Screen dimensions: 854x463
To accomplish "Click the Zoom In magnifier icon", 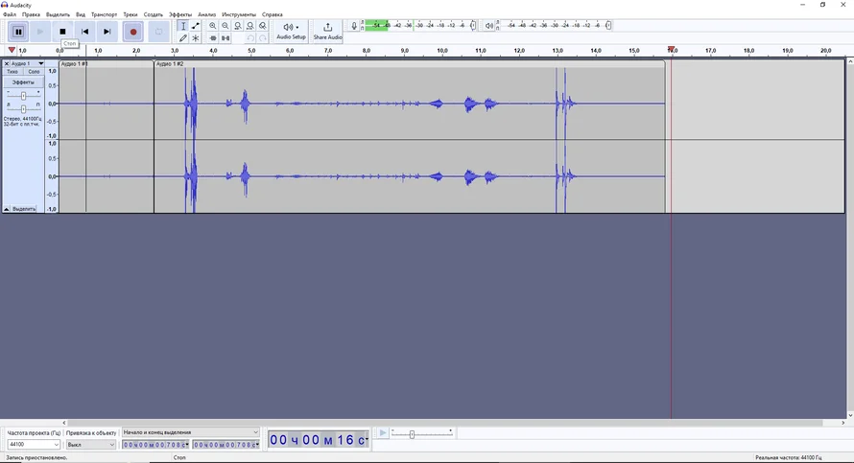I will pos(213,26).
